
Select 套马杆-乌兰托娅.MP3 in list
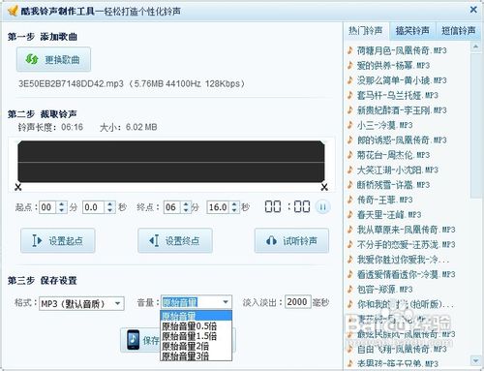tap(398, 95)
